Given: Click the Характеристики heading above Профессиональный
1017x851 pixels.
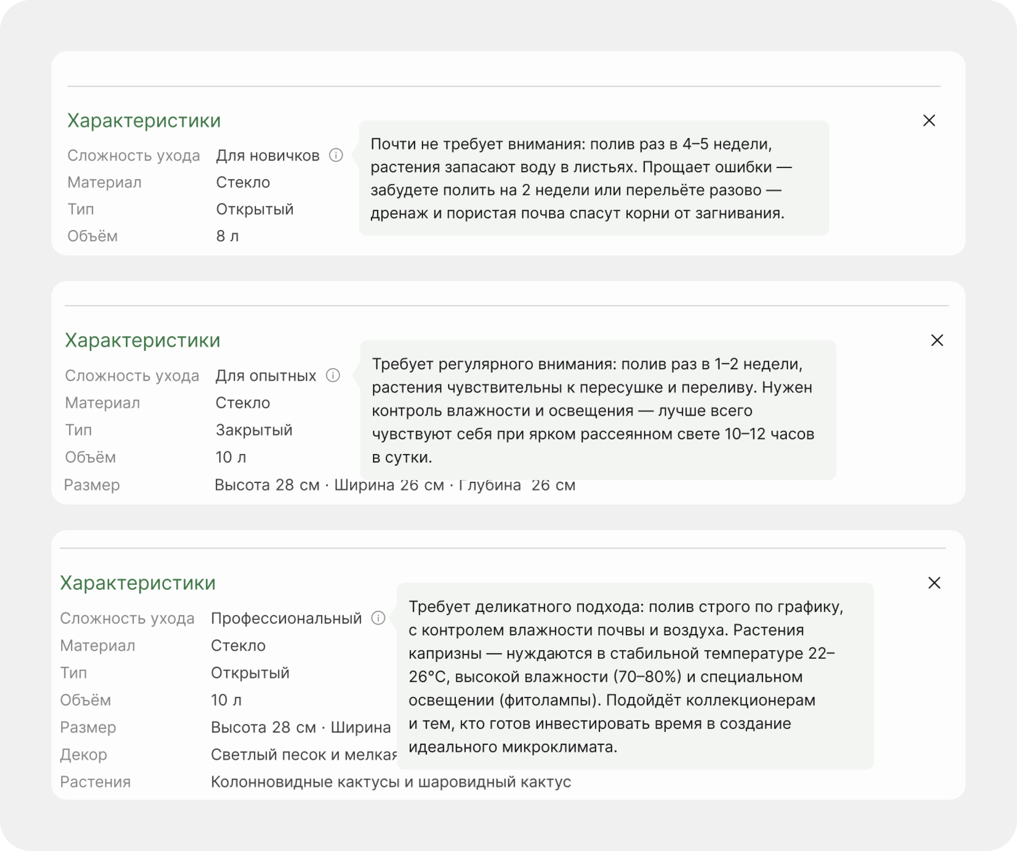Looking at the screenshot, I should click(x=137, y=583).
